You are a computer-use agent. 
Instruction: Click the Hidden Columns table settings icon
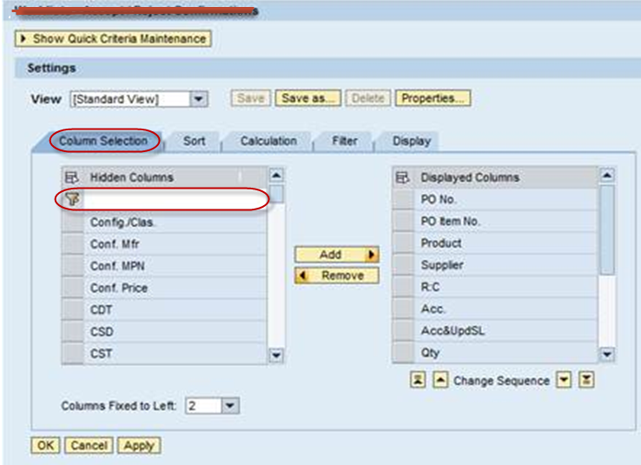[x=71, y=177]
